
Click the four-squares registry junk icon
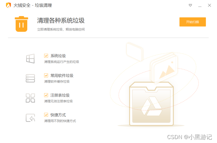30,98
